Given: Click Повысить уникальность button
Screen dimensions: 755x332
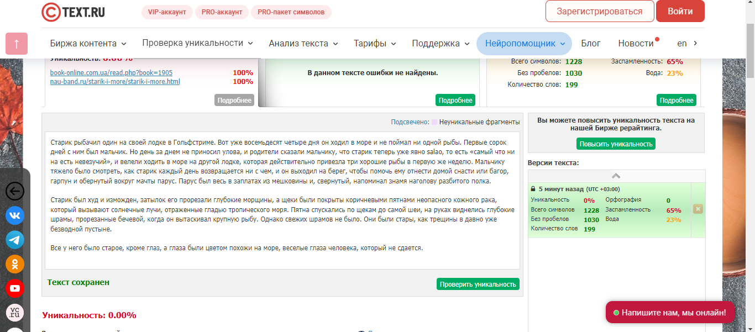Looking at the screenshot, I should 616,144.
